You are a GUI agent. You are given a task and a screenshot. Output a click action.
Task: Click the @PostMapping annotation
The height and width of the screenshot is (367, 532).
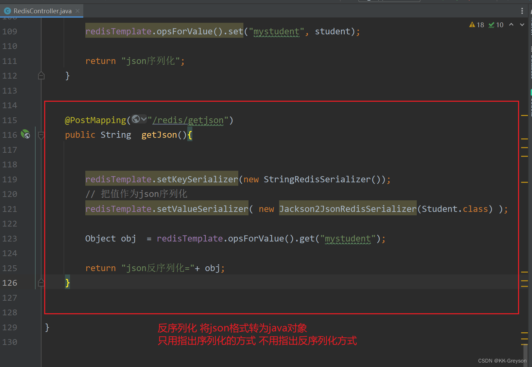point(96,120)
